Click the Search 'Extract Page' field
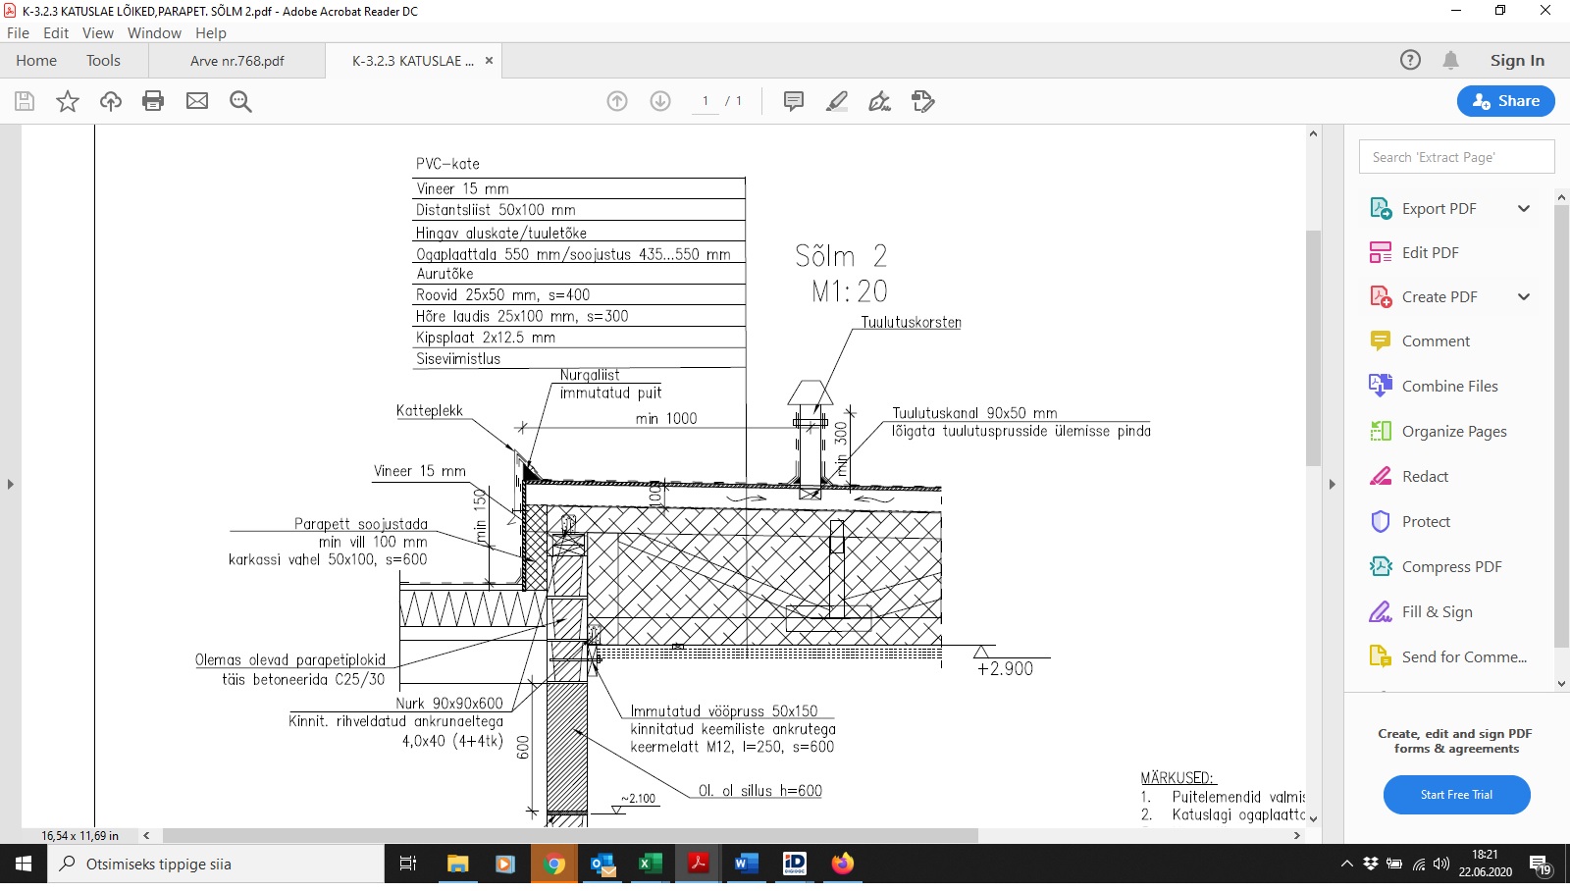Viewport: 1570px width, 891px height. (1456, 157)
